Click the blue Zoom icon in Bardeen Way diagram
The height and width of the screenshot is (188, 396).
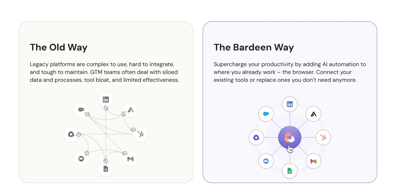[x=266, y=161]
